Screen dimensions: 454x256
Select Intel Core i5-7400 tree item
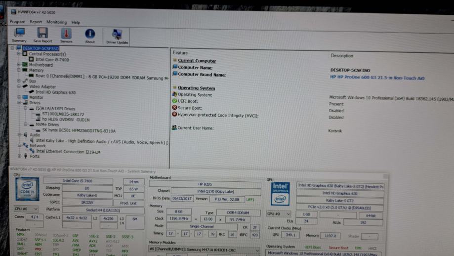click(x=52, y=60)
